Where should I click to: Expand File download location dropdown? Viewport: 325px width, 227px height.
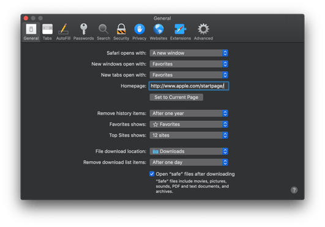click(x=189, y=151)
